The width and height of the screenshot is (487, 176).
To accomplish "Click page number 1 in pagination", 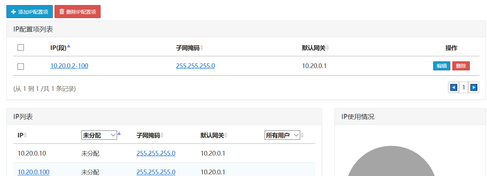I will (463, 87).
